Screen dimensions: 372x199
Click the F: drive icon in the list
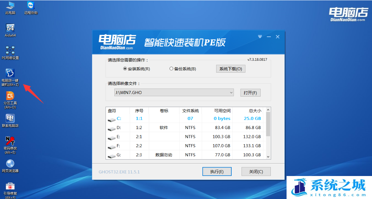111,147
